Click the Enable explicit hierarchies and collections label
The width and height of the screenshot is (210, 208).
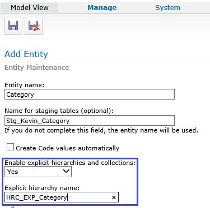pyautogui.click(x=70, y=163)
